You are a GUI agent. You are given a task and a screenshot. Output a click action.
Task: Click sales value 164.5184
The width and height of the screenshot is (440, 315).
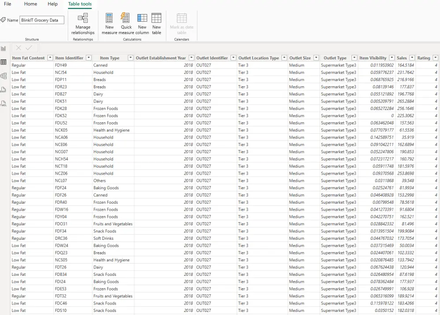[406, 65]
